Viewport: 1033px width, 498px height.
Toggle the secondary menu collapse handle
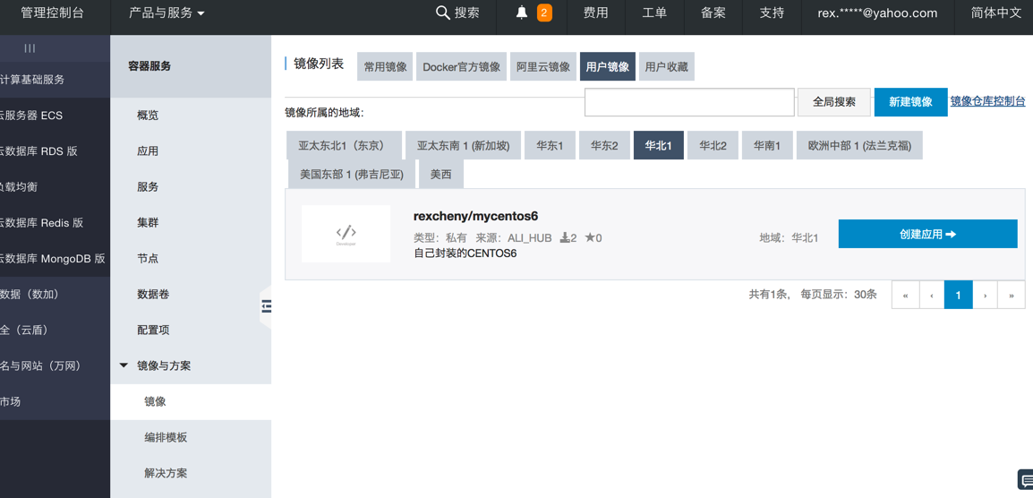tap(266, 305)
